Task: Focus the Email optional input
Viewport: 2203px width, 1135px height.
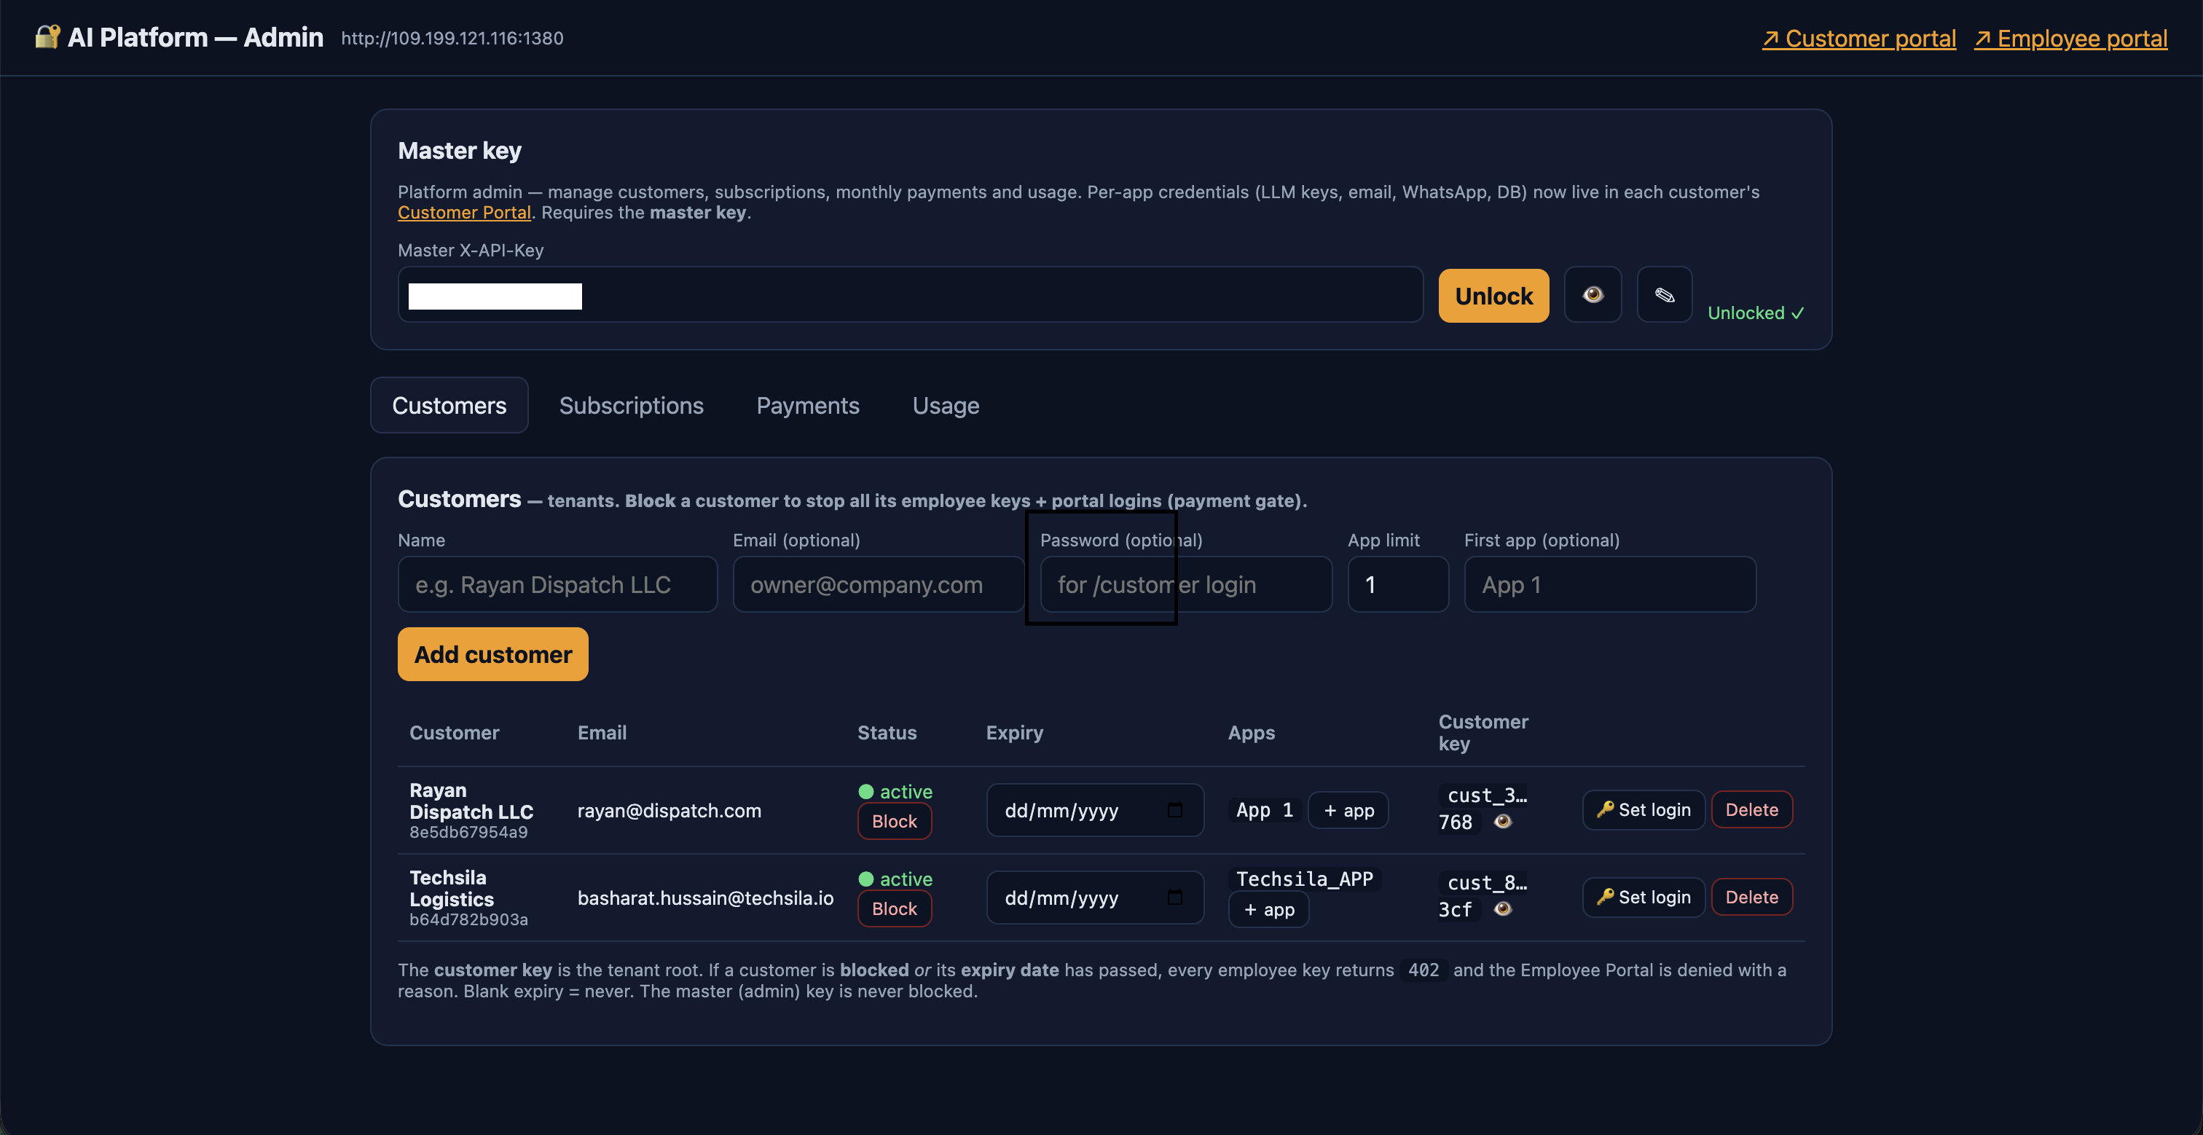Action: point(879,585)
